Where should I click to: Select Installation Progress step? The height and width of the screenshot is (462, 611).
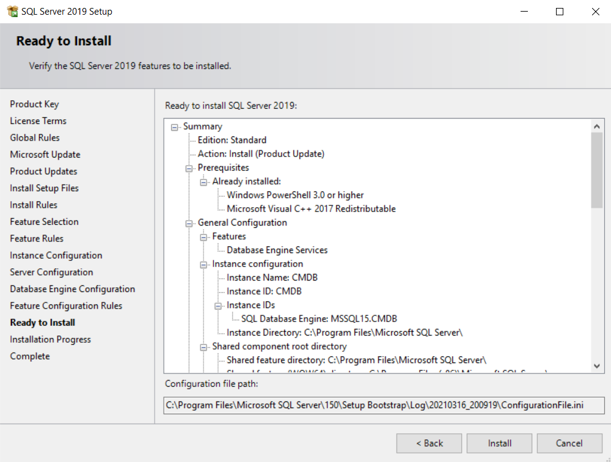tap(50, 339)
